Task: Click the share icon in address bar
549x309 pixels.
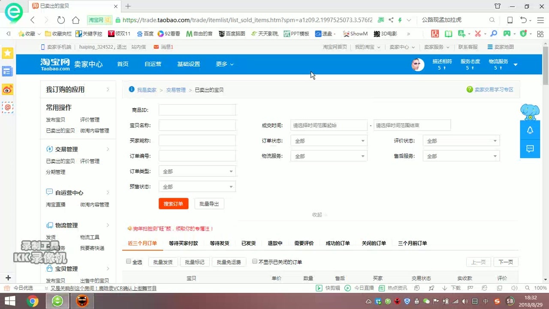Action: 391,20
